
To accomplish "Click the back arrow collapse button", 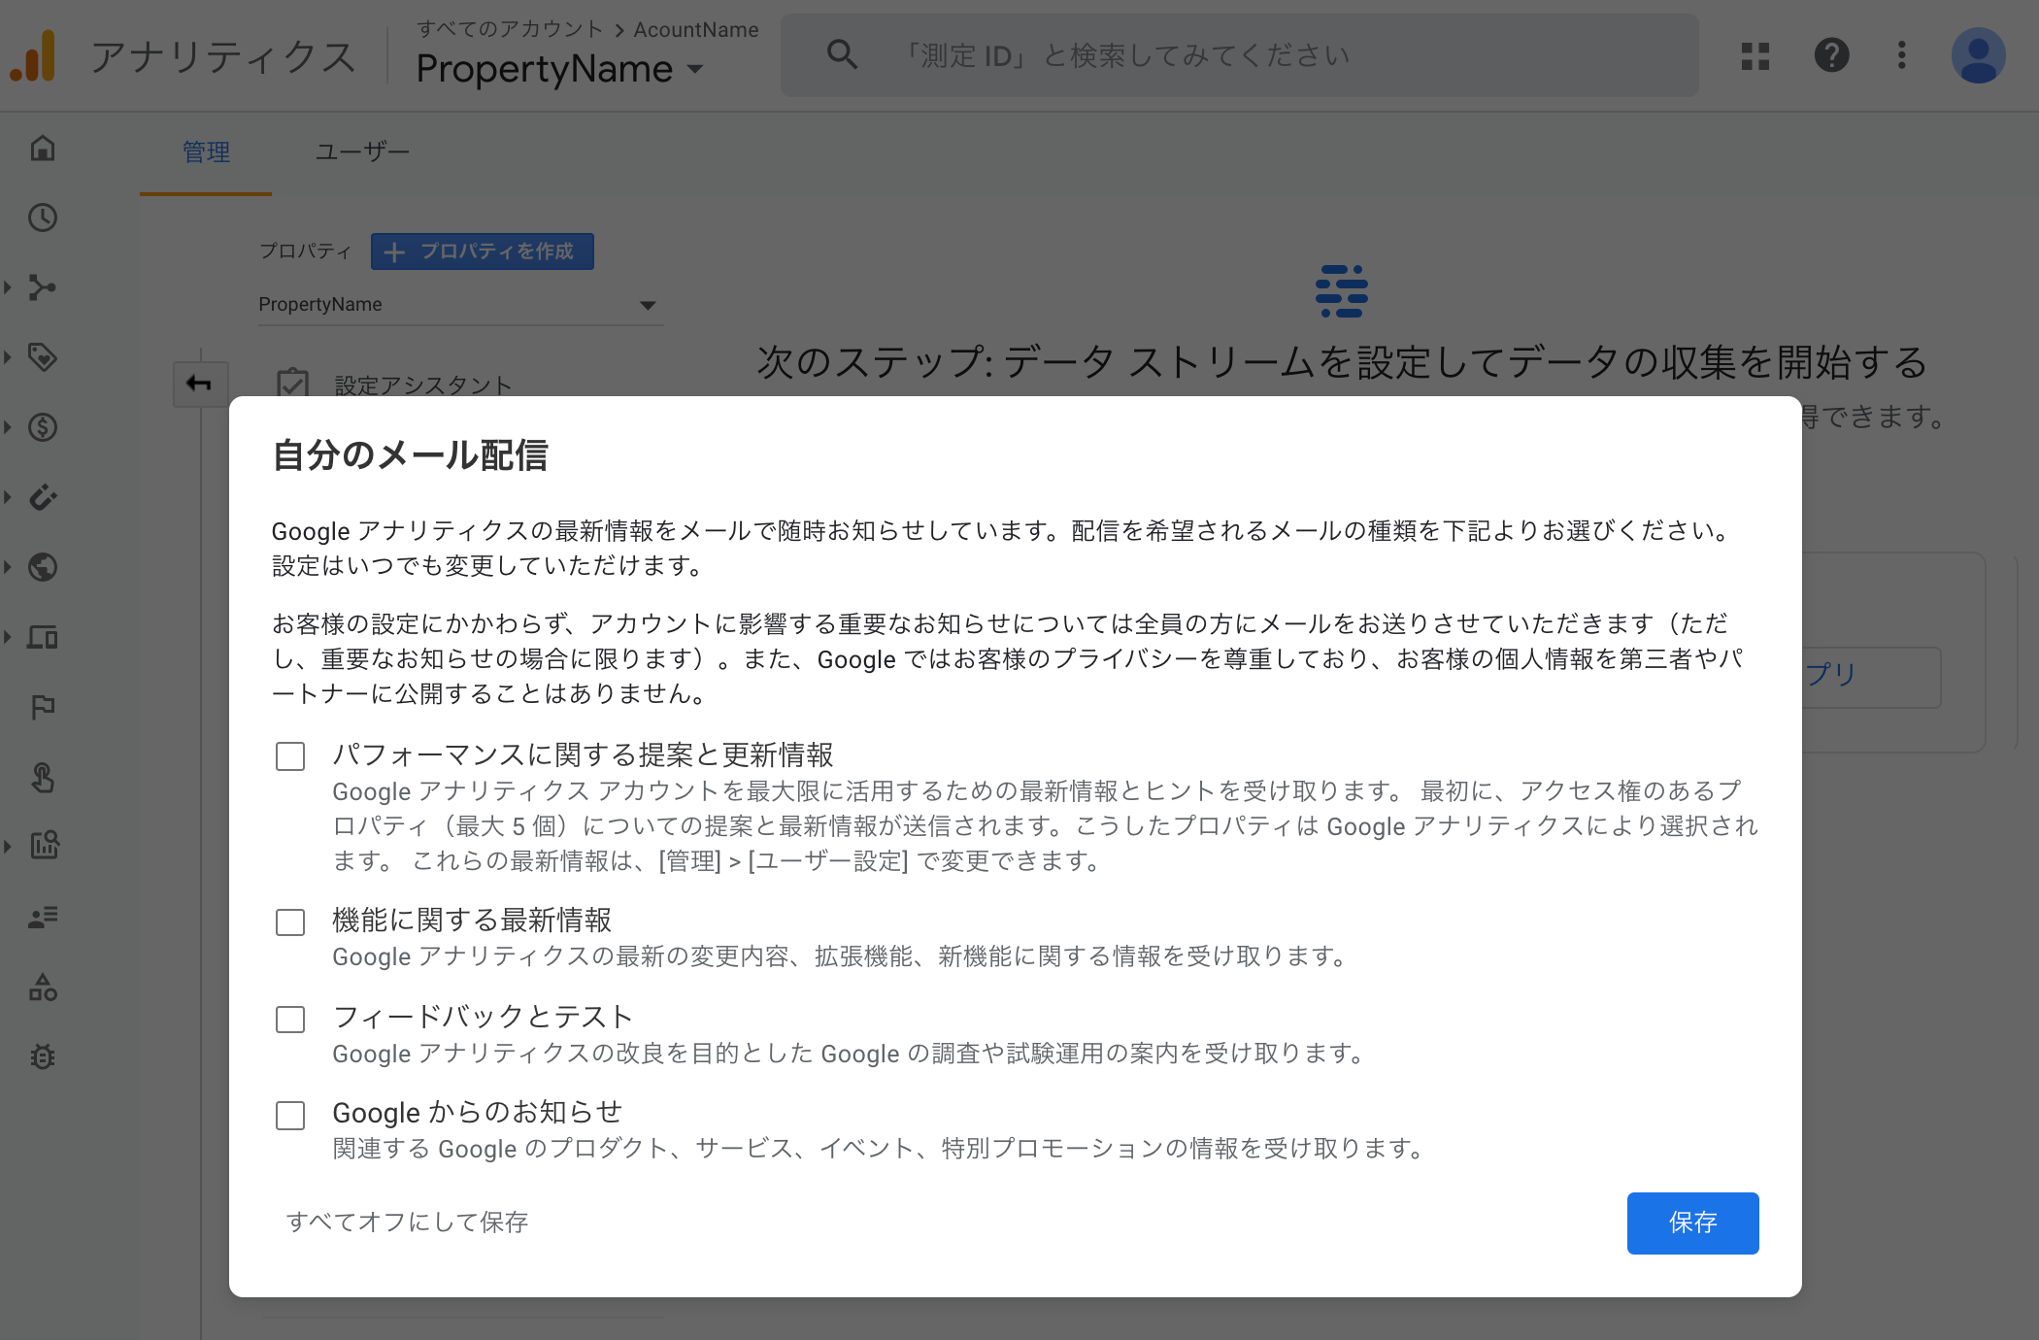I will [200, 384].
